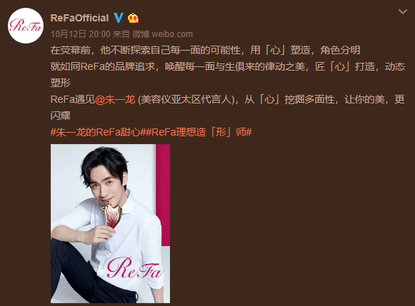415x306 pixels.
Task: Open the ReFaOfficial username link
Action: 79,18
